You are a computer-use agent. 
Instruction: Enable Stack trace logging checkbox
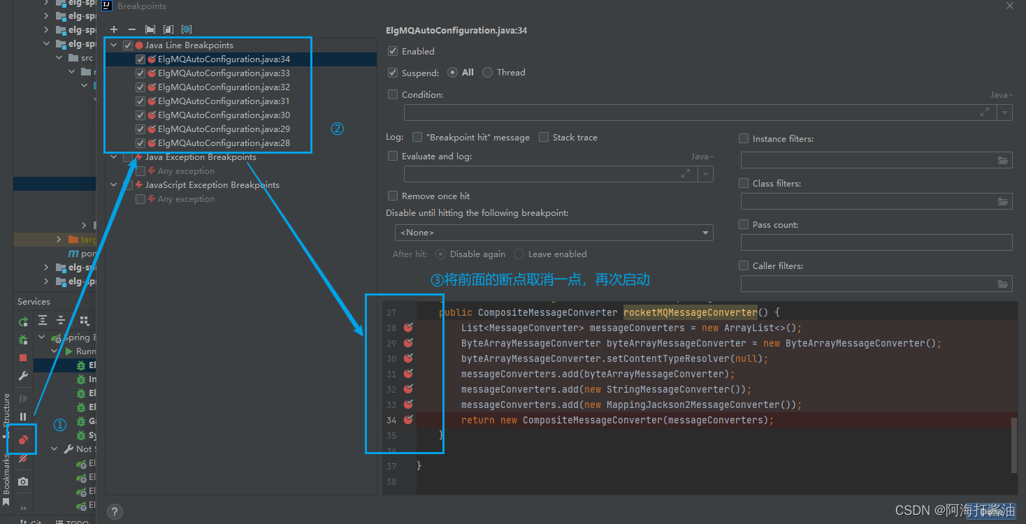click(x=544, y=138)
